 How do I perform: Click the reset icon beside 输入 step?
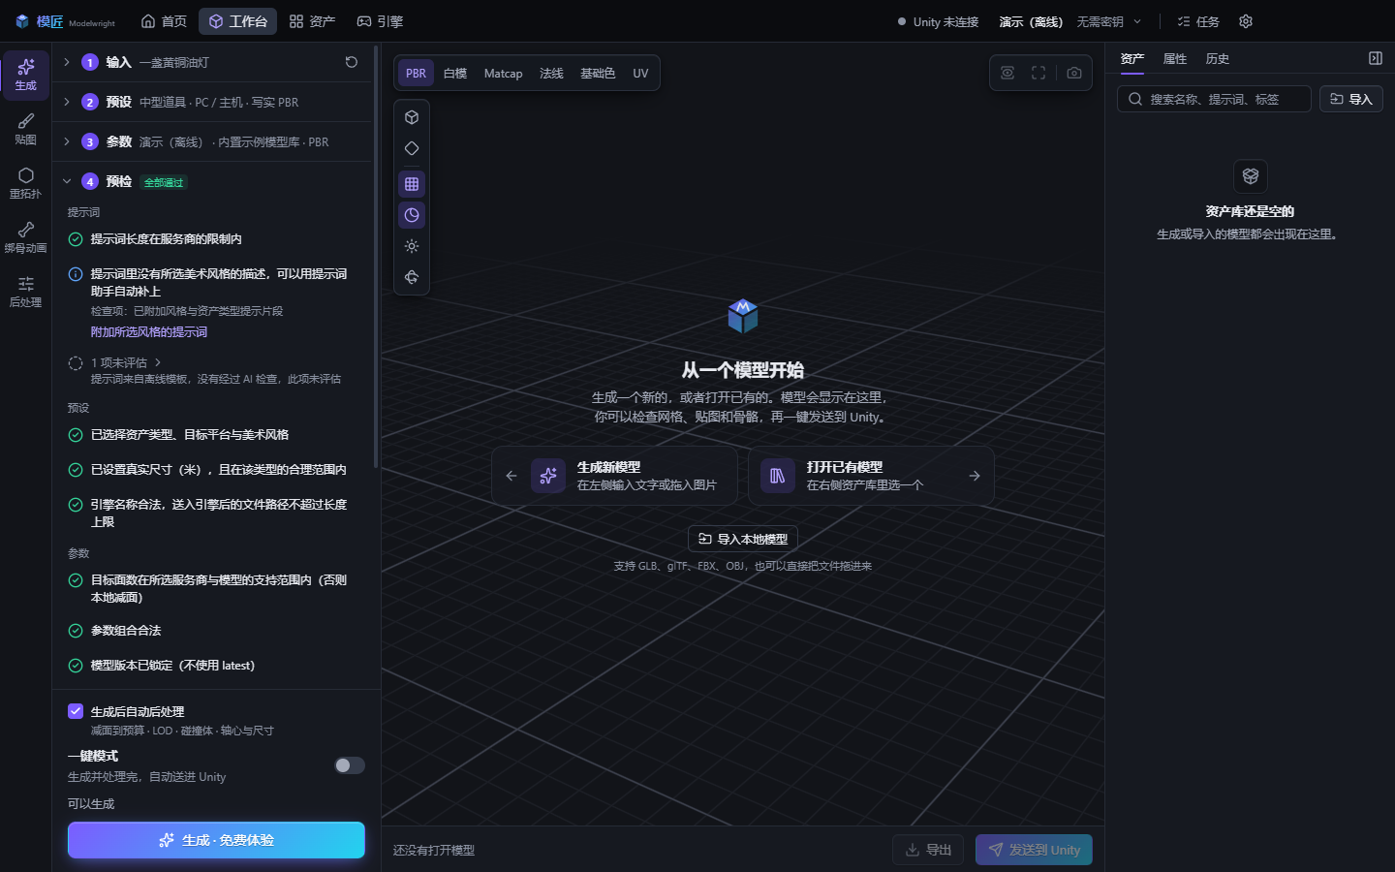pos(352,62)
